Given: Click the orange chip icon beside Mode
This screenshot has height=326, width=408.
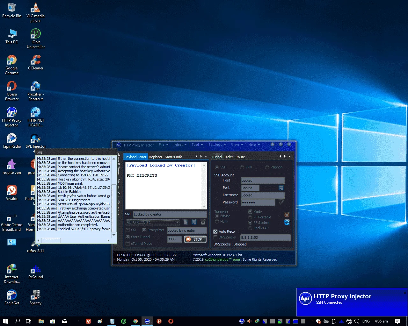Looking at the screenshot, I should [287, 215].
